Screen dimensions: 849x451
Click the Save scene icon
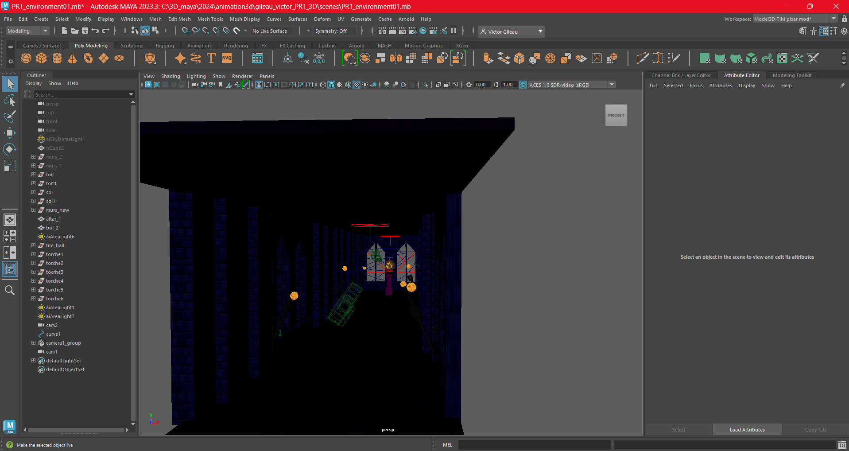(x=85, y=31)
